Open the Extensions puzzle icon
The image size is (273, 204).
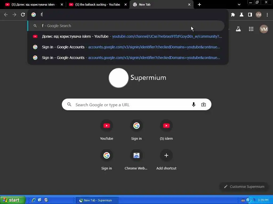pyautogui.click(x=233, y=15)
